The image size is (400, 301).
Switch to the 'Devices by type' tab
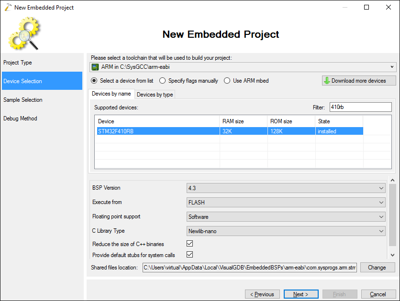(155, 95)
